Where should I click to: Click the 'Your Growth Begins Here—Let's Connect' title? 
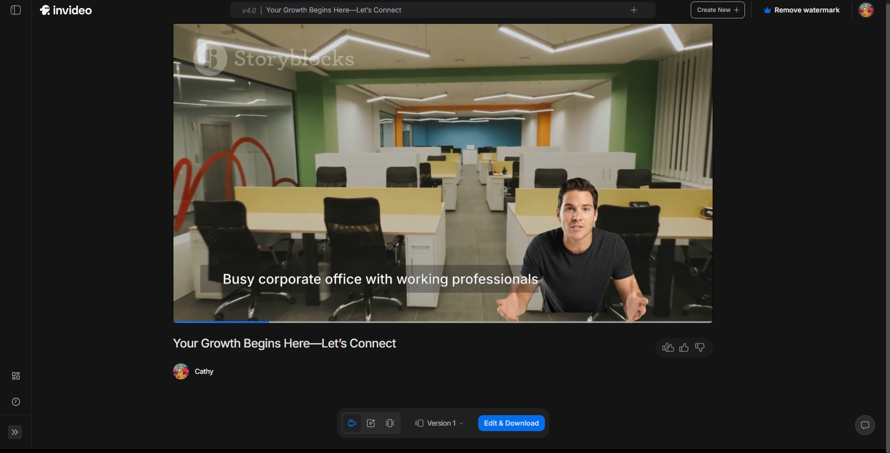click(285, 343)
